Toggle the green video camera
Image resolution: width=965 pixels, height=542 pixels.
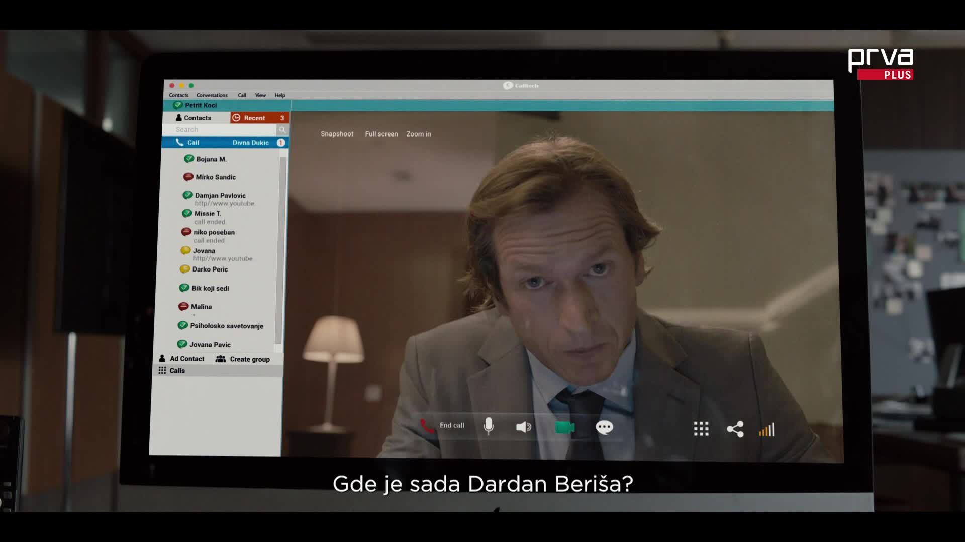point(564,427)
